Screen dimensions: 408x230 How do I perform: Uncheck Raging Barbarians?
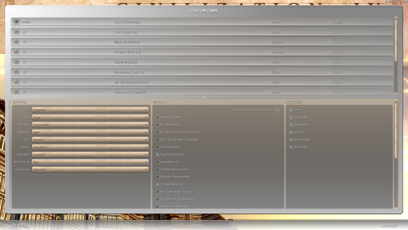(157, 155)
